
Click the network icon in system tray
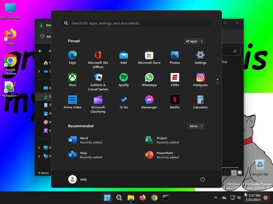point(232,198)
